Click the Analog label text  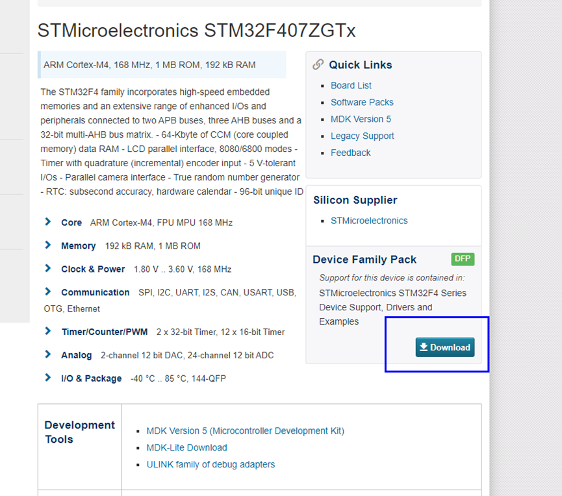[77, 355]
